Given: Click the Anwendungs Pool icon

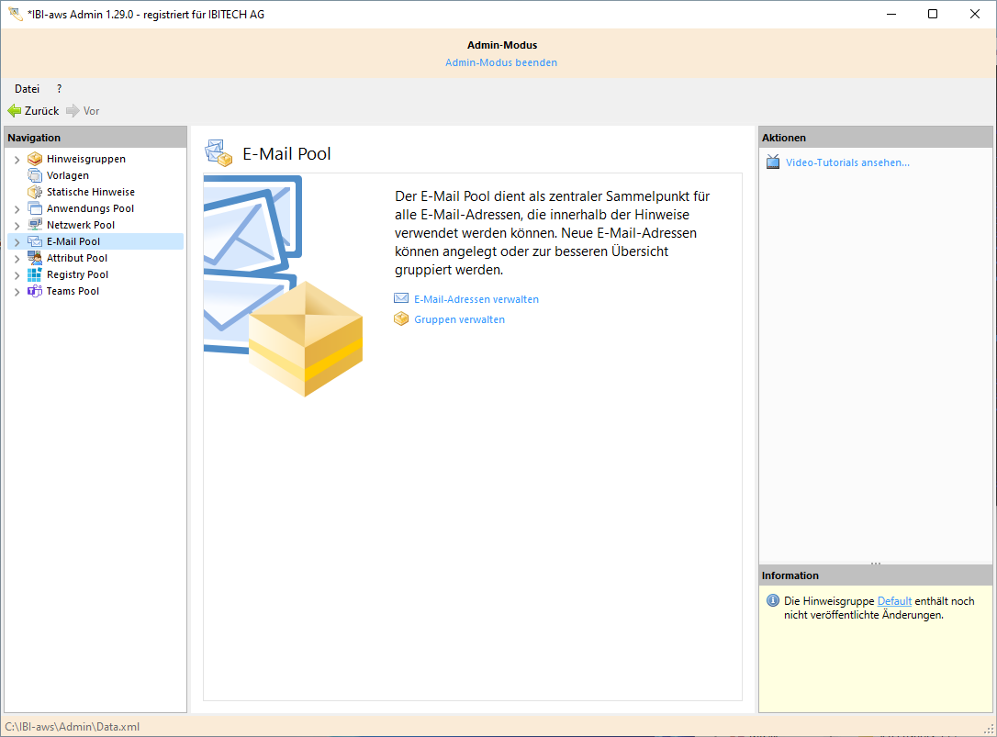Looking at the screenshot, I should 35,208.
